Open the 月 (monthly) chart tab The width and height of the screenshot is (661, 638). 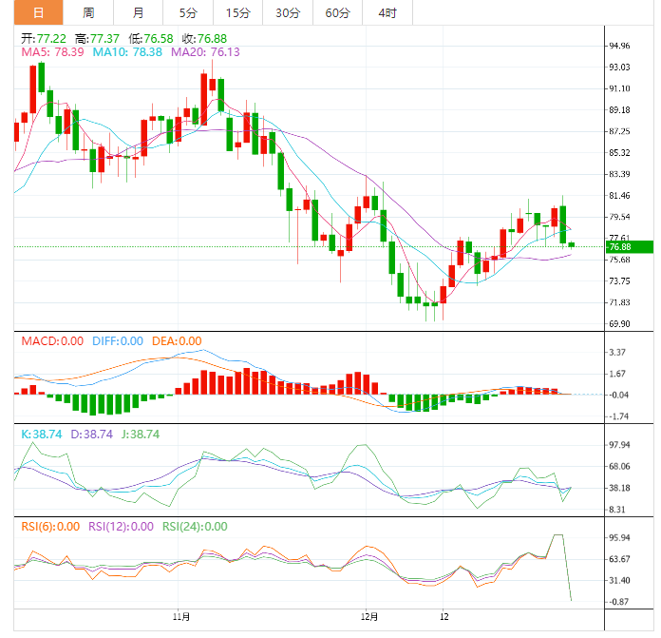click(139, 13)
